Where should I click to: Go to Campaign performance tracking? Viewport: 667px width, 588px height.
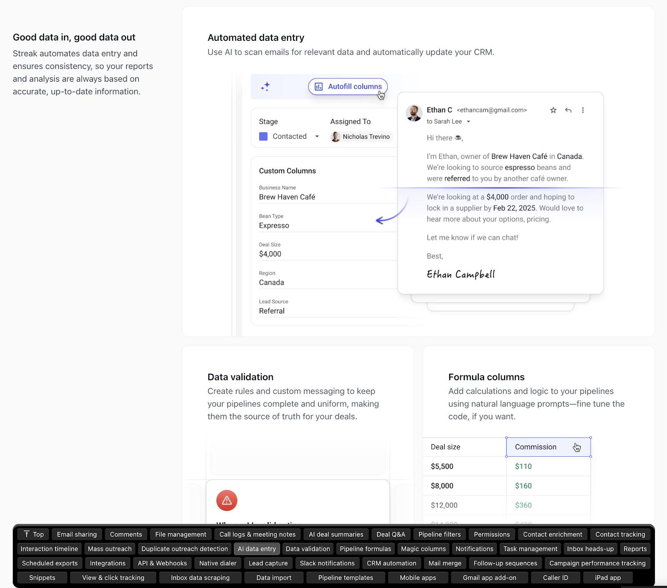(x=597, y=563)
